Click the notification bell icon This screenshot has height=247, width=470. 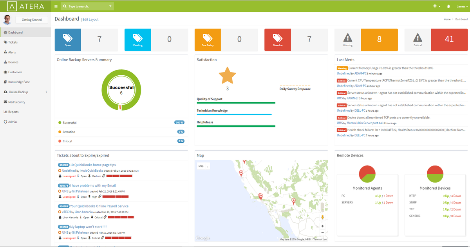449,6
